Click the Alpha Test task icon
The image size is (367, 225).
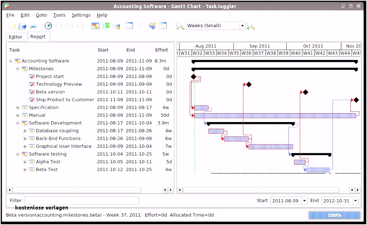[32, 162]
